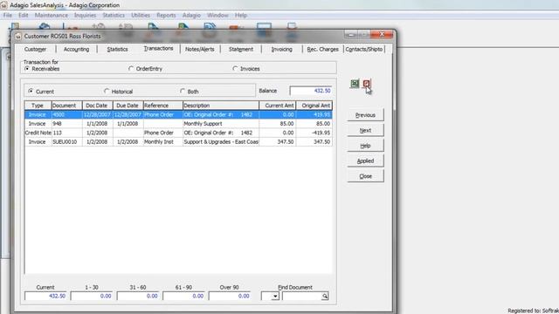The width and height of the screenshot is (559, 314).
Task: Open the Adagio menu
Action: [191, 16]
